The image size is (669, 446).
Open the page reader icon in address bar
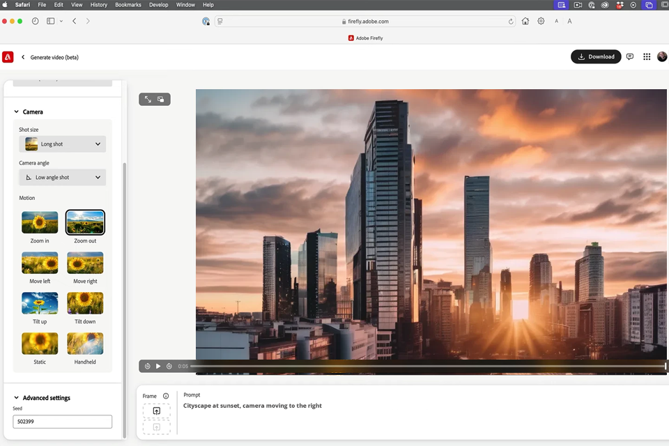click(x=220, y=21)
